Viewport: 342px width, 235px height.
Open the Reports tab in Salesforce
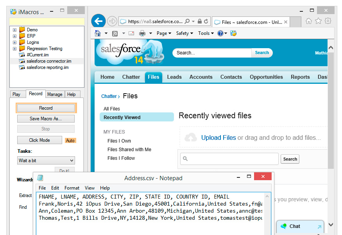[300, 77]
